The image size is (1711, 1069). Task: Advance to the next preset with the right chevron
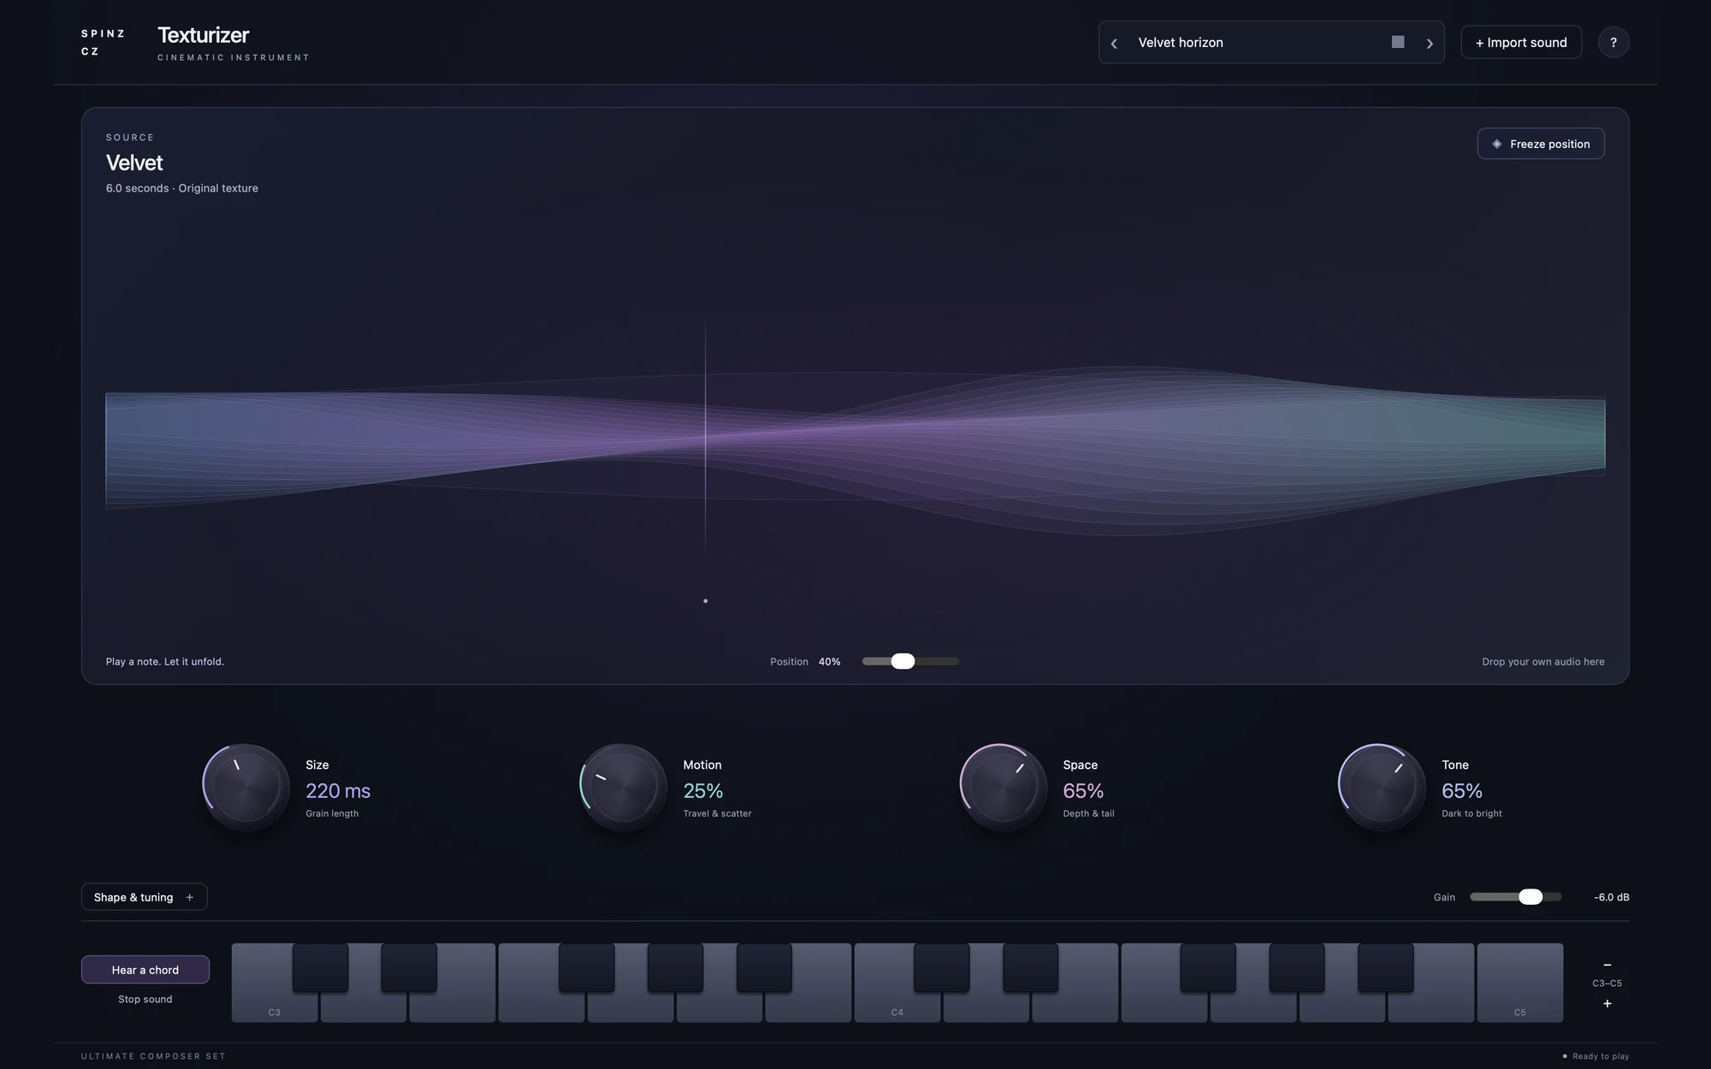pos(1429,43)
